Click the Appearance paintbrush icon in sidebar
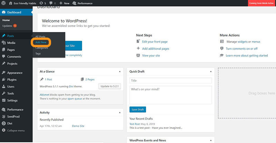Image resolution: width=276 pixels, height=143 pixels. click(3, 73)
